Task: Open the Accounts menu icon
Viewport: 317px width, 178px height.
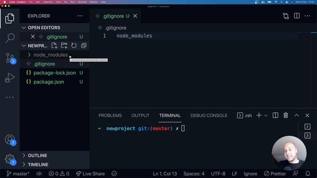Action: [x=10, y=139]
